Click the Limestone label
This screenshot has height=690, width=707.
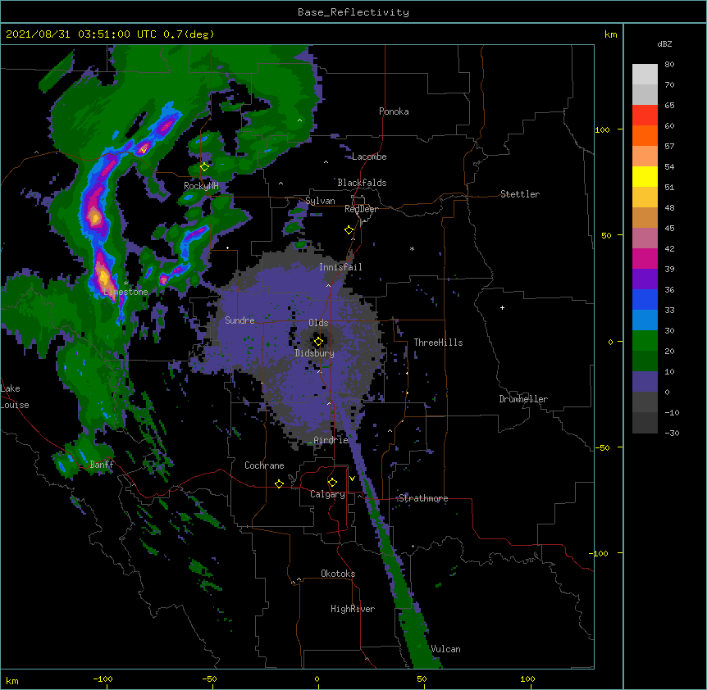click(125, 292)
